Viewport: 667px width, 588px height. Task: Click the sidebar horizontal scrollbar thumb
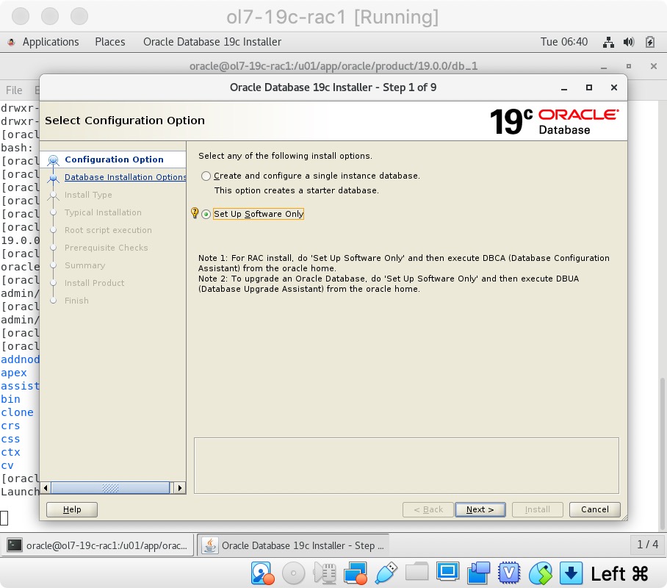coord(110,488)
